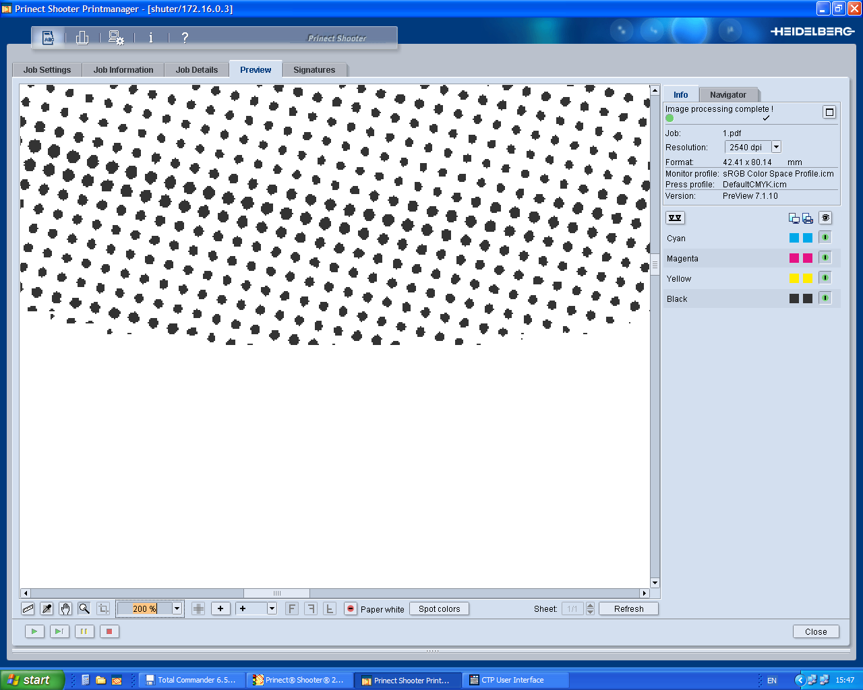This screenshot has height=690, width=863.
Task: Click the first Cyan color swatch
Action: [794, 238]
